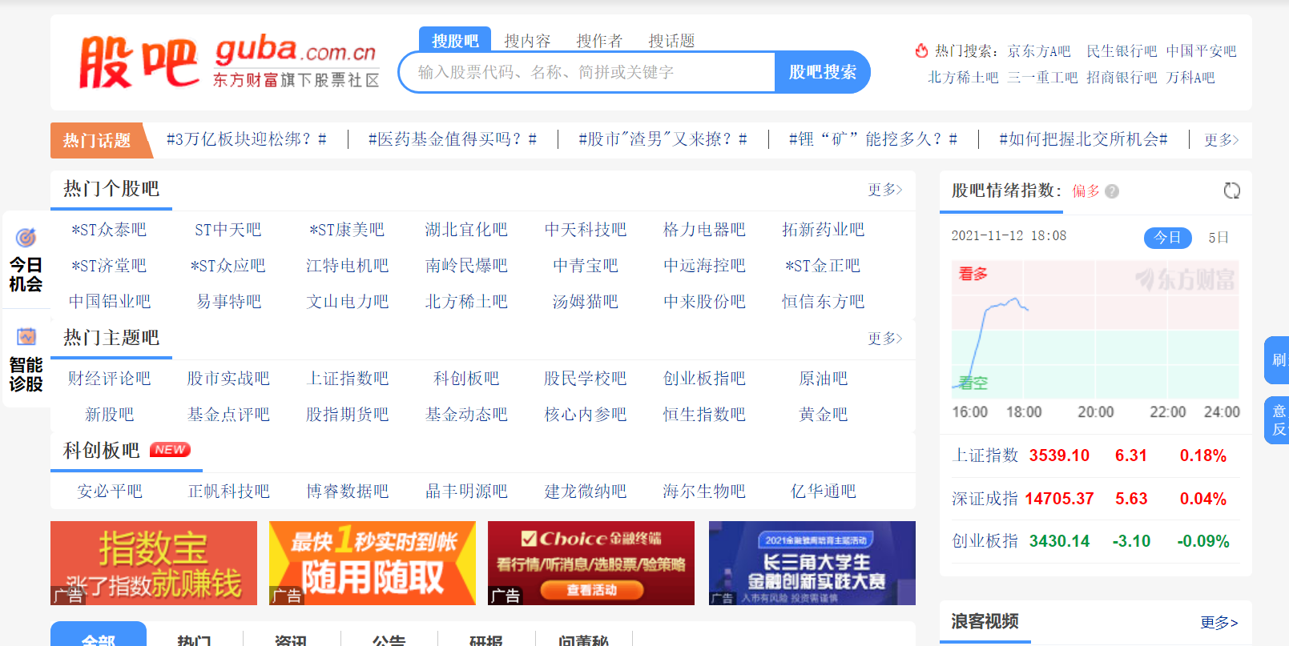
Task: Switch sentiment chart to 今日 view
Action: pyautogui.click(x=1167, y=238)
